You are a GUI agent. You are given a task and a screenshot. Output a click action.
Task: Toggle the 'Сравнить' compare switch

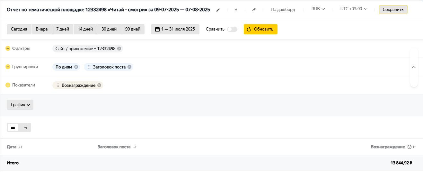(232, 29)
